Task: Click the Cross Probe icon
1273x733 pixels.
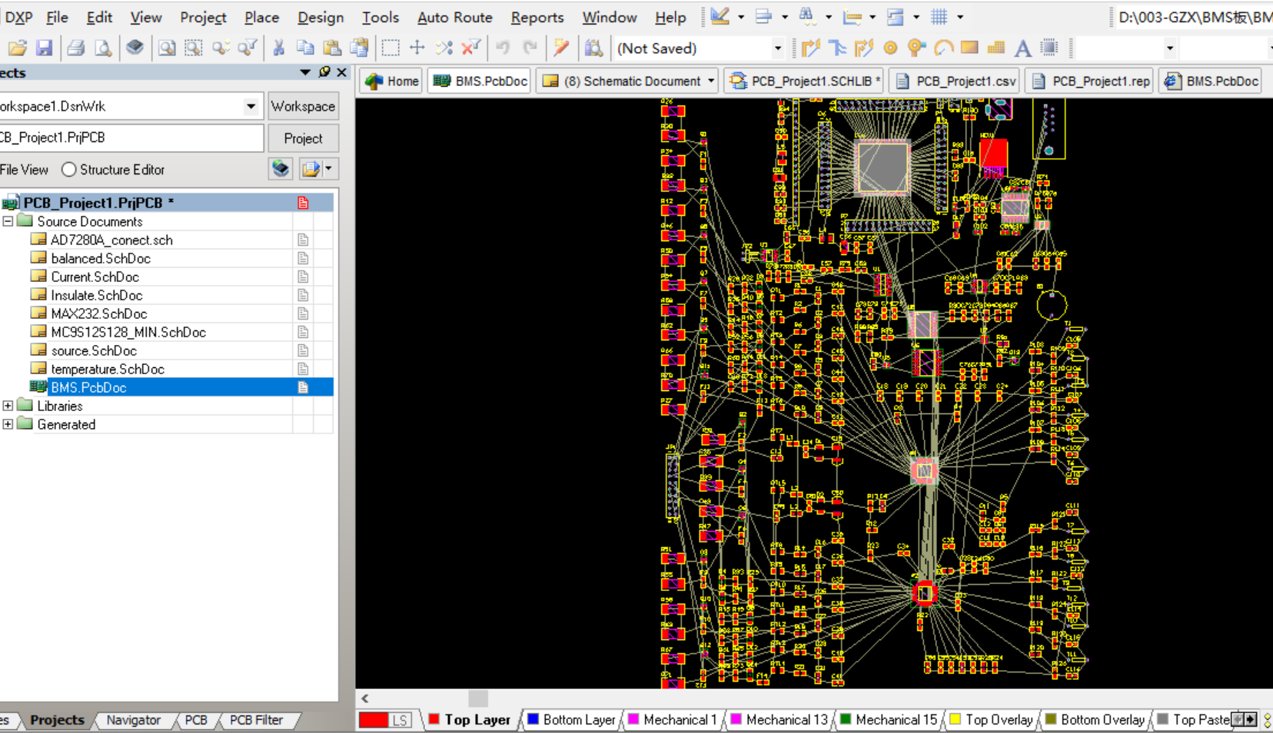Action: (x=561, y=48)
